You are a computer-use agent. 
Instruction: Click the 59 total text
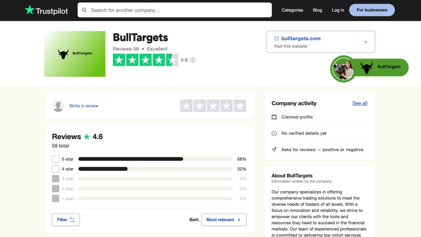[x=60, y=146]
